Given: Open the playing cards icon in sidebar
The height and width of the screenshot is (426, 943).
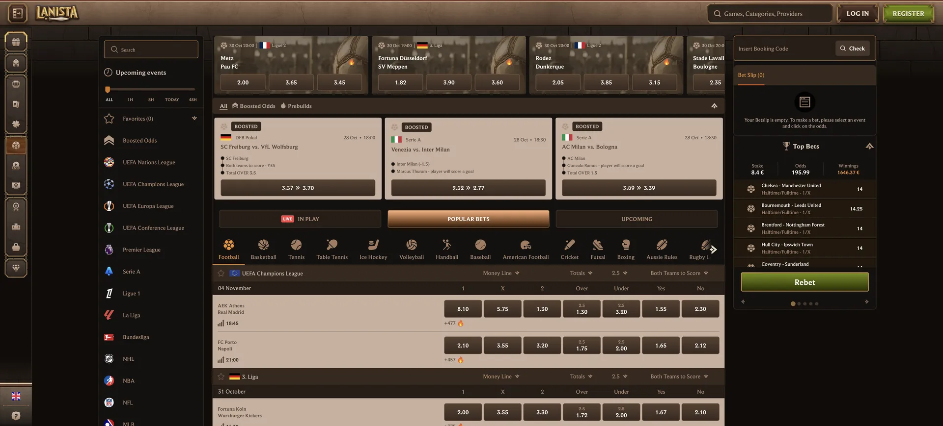Looking at the screenshot, I should point(16,104).
